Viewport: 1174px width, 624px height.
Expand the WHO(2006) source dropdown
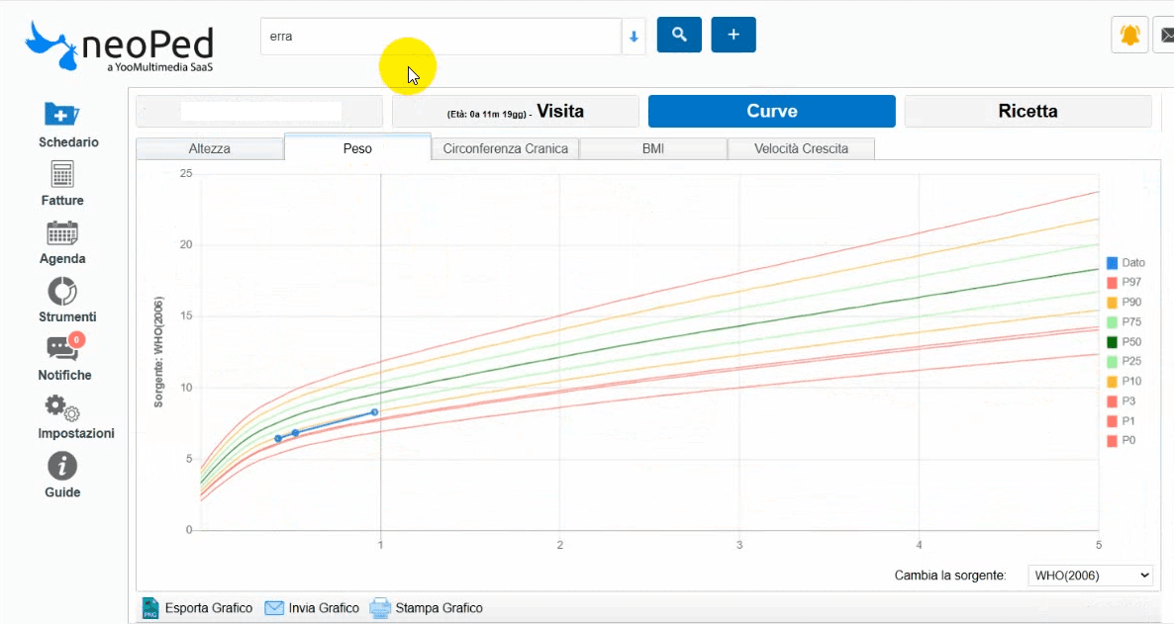1091,576
